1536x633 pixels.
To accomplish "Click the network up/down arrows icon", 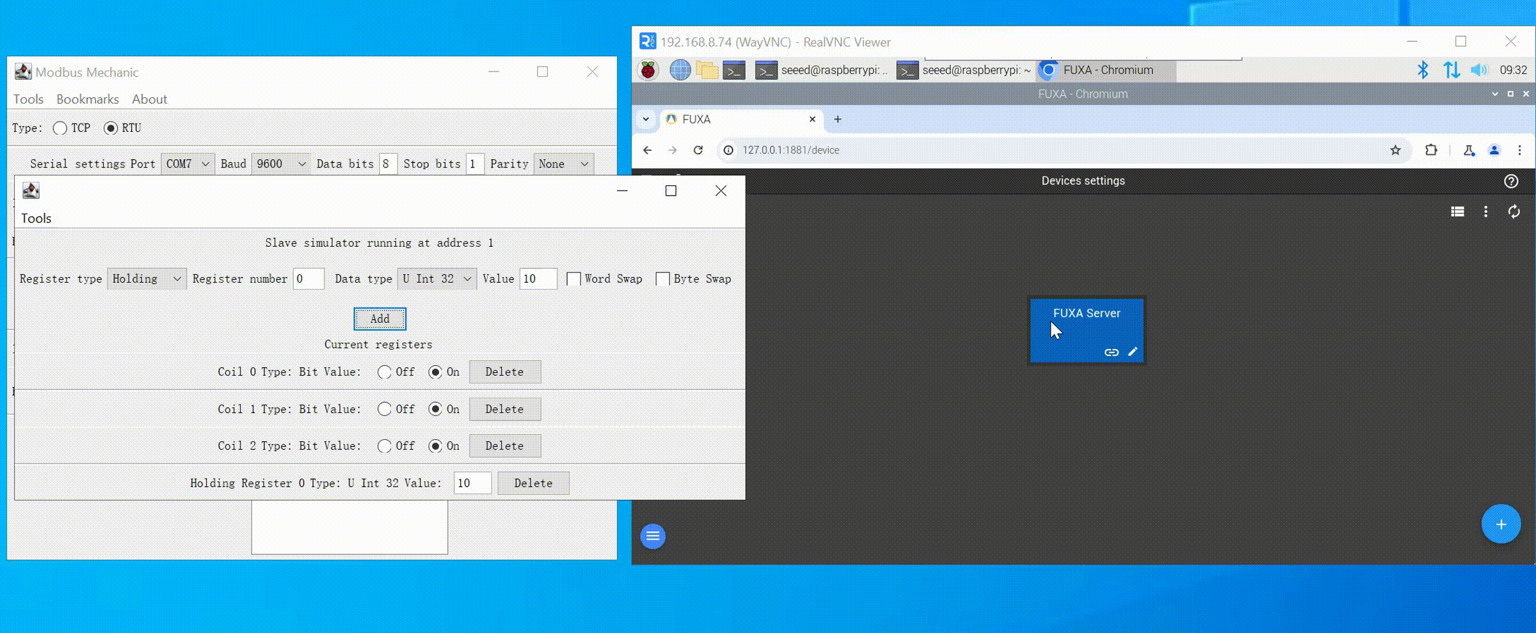I will click(x=1452, y=70).
